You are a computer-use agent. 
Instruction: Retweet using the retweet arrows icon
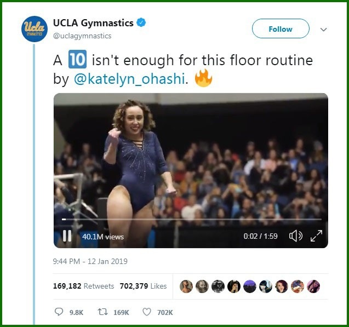101,312
